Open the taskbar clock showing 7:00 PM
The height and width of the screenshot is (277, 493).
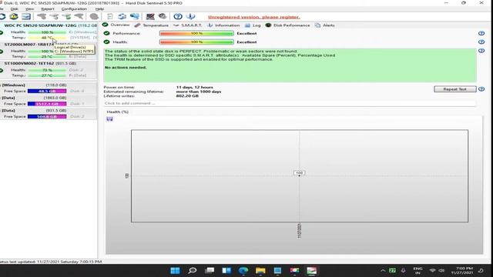tap(462, 270)
